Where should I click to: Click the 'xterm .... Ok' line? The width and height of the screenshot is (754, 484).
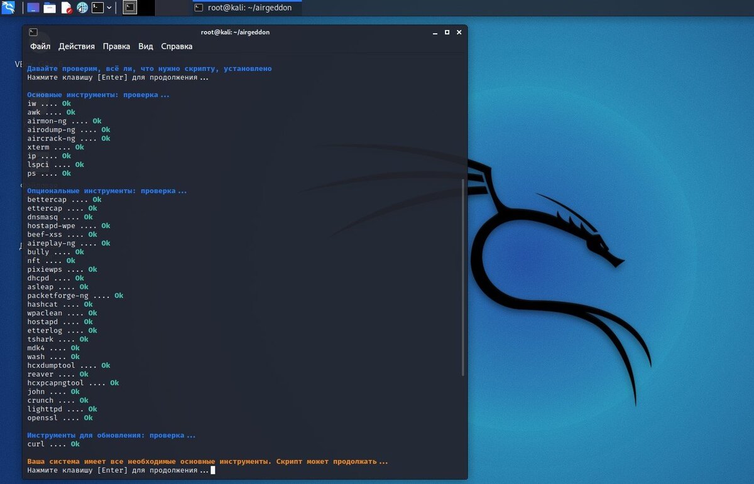[55, 148]
